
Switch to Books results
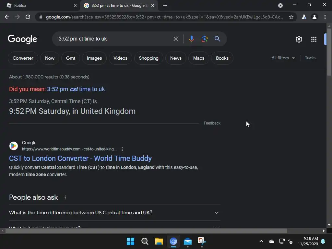click(222, 58)
